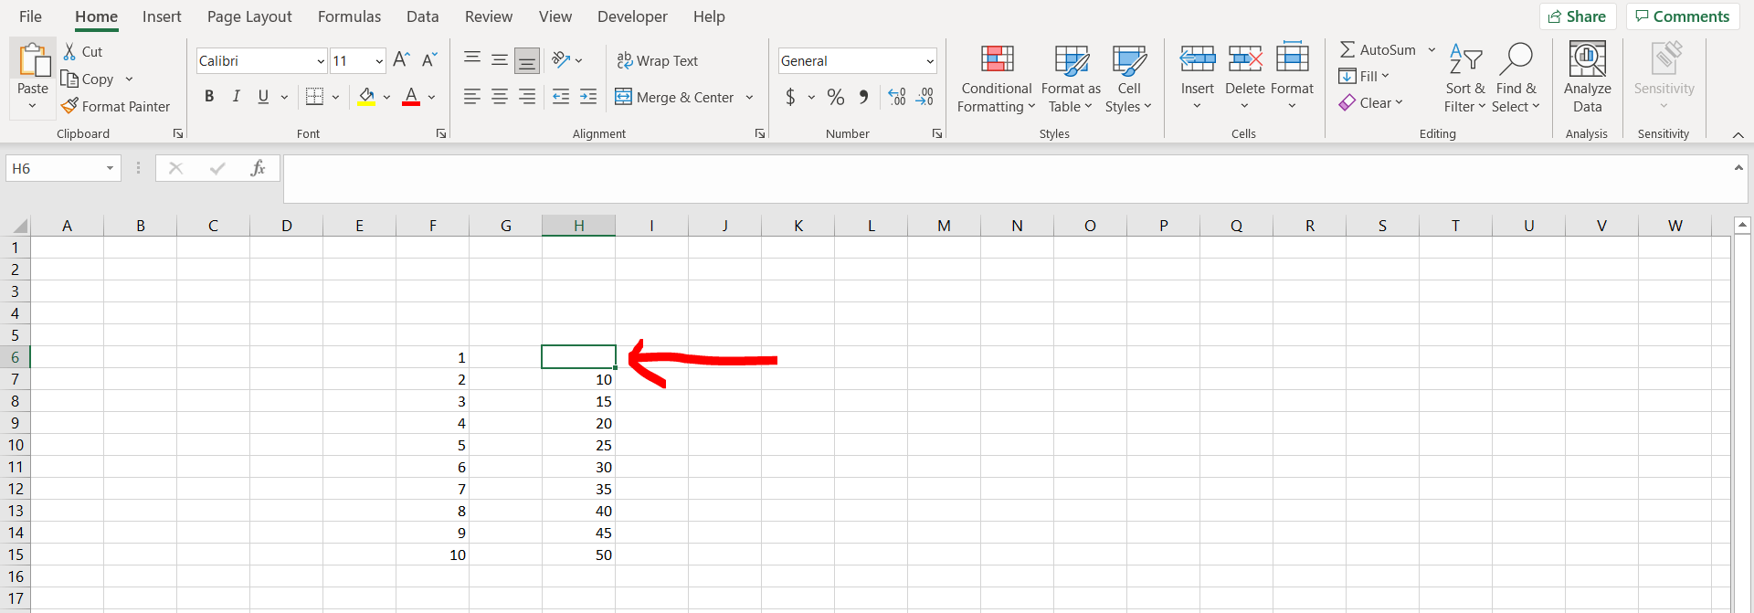
Task: Apply the Fill Color bucket
Action: [366, 96]
